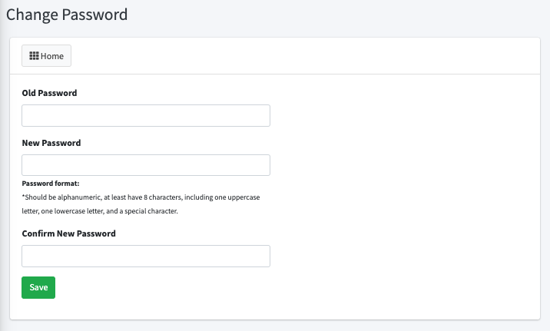The image size is (550, 331).
Task: Click into the Confirm New Password field
Action: coord(146,256)
